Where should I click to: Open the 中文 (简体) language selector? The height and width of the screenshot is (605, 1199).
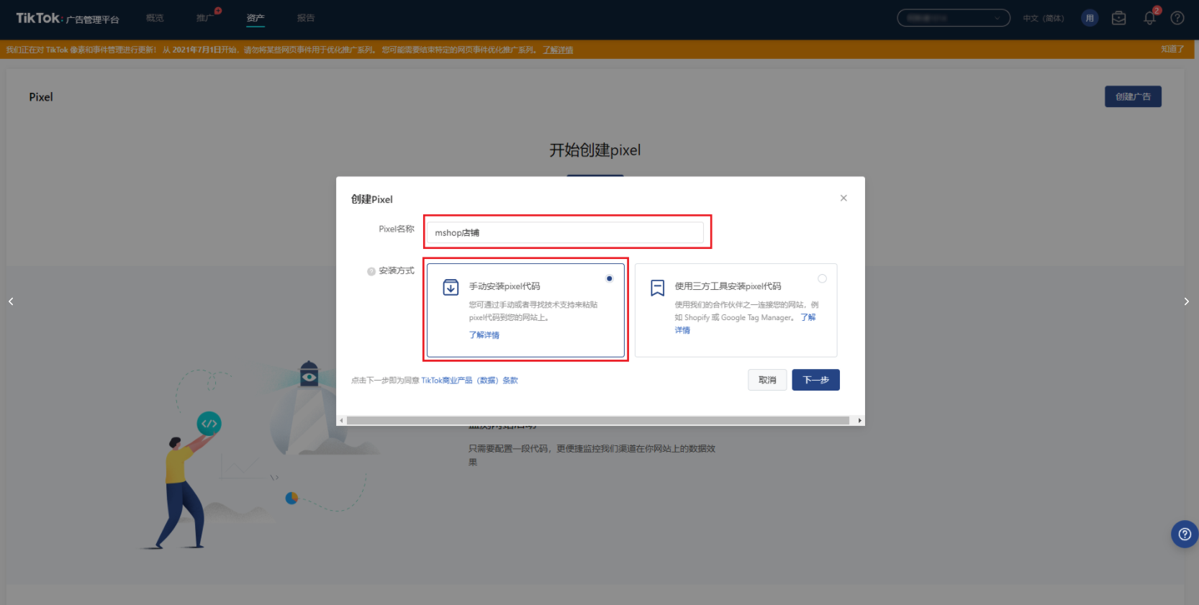pyautogui.click(x=1043, y=19)
